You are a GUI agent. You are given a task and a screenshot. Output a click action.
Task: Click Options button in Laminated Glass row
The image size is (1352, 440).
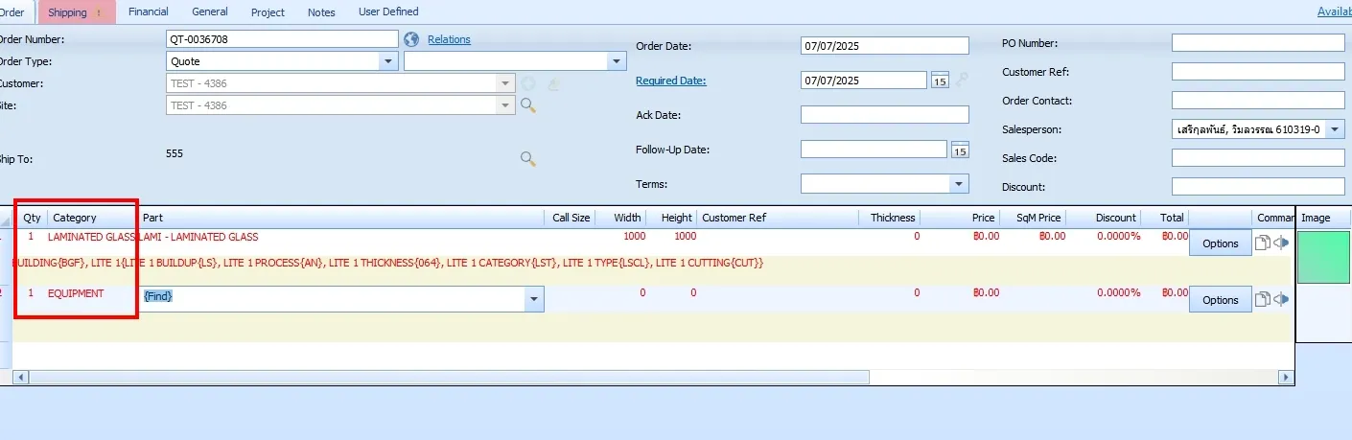click(x=1221, y=243)
